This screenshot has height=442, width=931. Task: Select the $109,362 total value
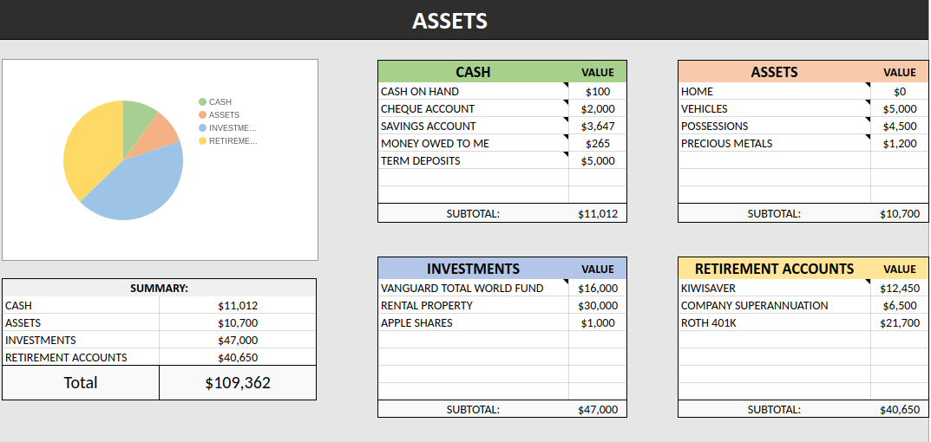click(x=238, y=383)
